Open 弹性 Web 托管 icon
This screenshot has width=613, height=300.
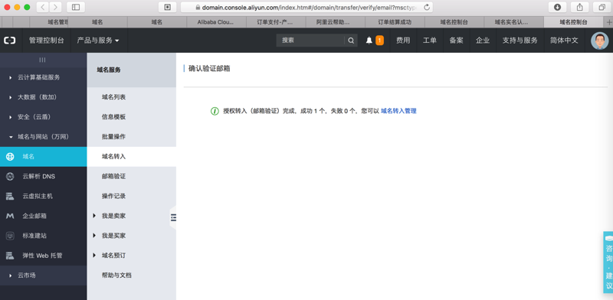tap(10, 256)
